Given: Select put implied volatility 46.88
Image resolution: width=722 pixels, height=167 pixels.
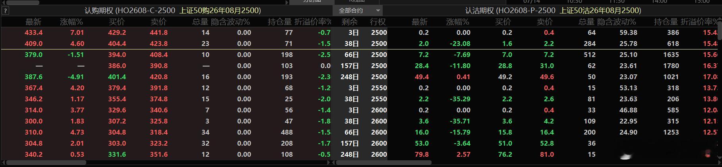Looking at the screenshot, I should point(628,110).
